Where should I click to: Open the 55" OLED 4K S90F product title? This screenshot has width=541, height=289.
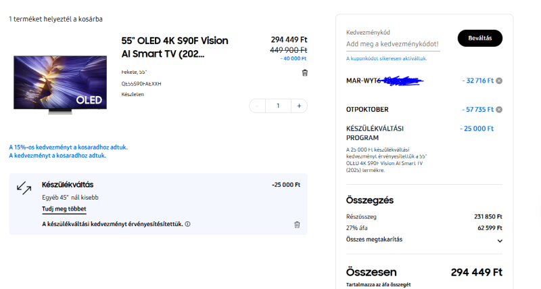coord(174,47)
